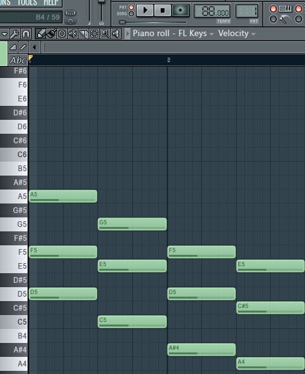The width and height of the screenshot is (305, 374).
Task: Click the typing keyboard to piano icon
Action: 285,9
